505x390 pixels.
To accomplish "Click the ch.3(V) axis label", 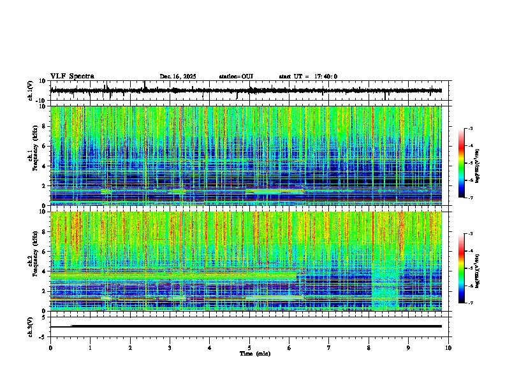I will point(31,327).
